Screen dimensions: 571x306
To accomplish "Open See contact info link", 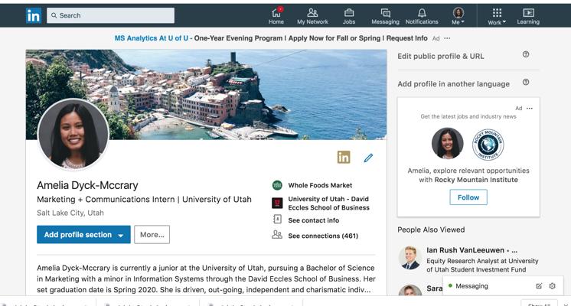I will pyautogui.click(x=313, y=220).
